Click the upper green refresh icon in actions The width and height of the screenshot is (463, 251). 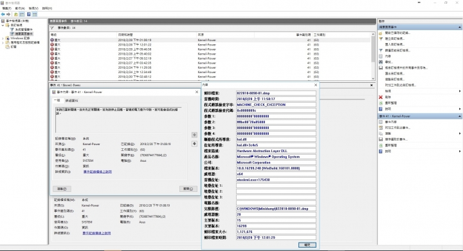381,103
